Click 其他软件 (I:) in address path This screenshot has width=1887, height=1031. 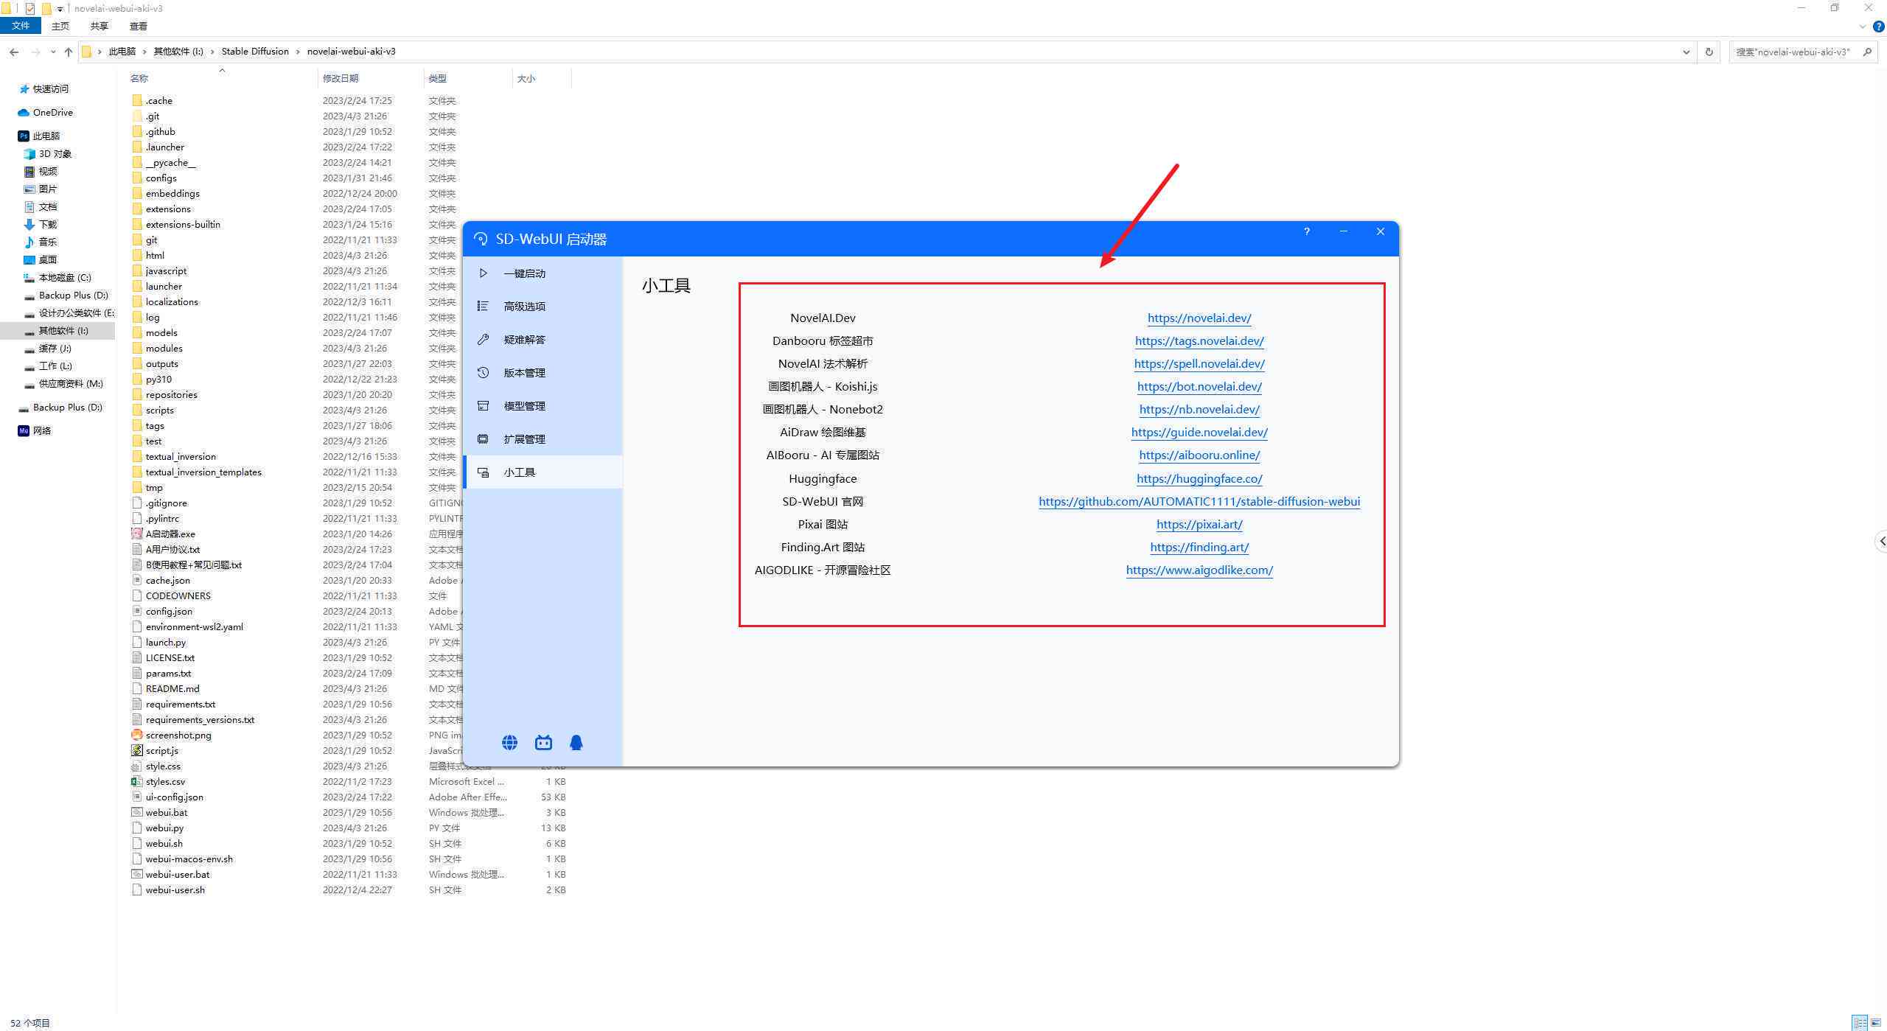point(178,52)
